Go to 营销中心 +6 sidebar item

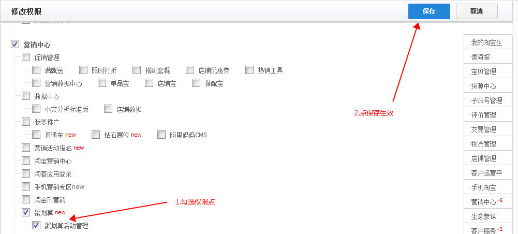pos(488,201)
